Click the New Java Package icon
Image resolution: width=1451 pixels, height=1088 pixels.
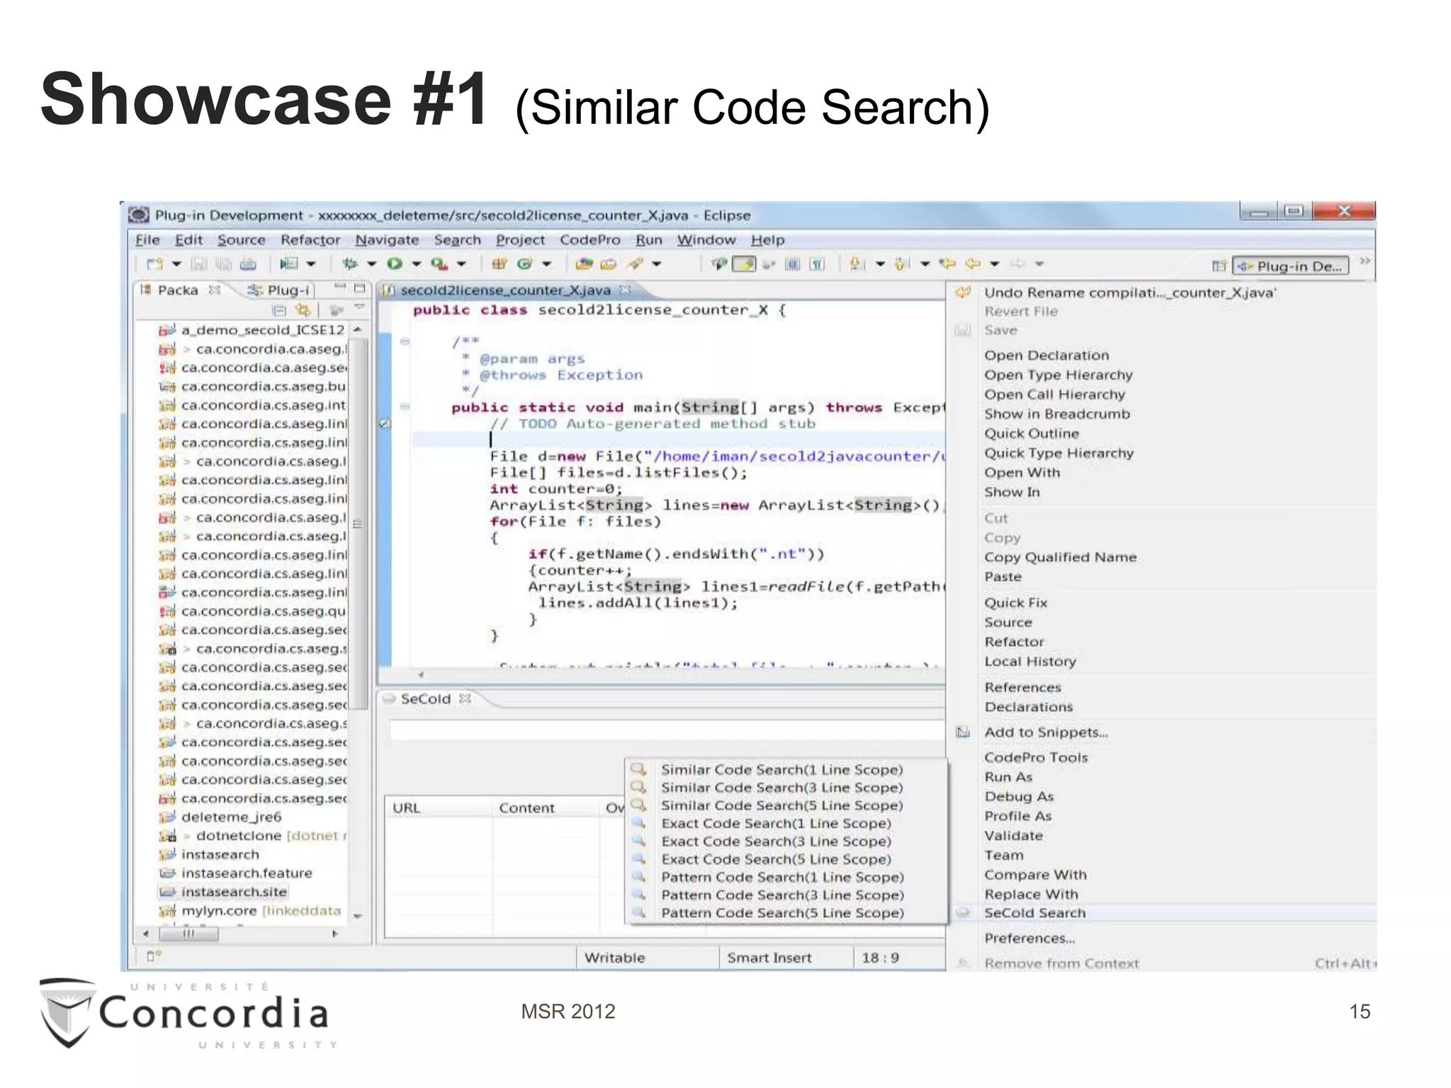(x=499, y=264)
